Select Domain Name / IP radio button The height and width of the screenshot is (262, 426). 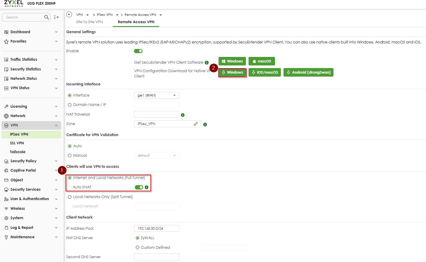pos(70,105)
